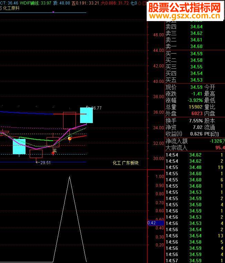The height and width of the screenshot is (263, 225).
Task: Click the 最低 low price label
Action: 210,101
